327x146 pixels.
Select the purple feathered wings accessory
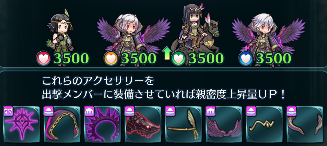tap(224, 124)
